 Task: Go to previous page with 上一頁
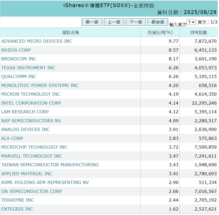(114, 22)
